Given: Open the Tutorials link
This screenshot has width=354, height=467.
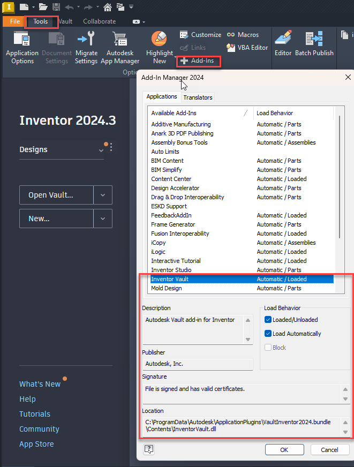Looking at the screenshot, I should pyautogui.click(x=35, y=414).
